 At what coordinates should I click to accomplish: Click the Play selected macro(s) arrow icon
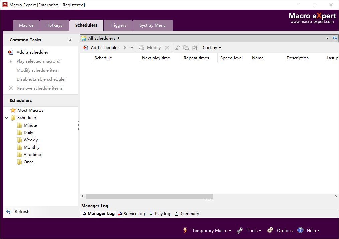[11, 61]
